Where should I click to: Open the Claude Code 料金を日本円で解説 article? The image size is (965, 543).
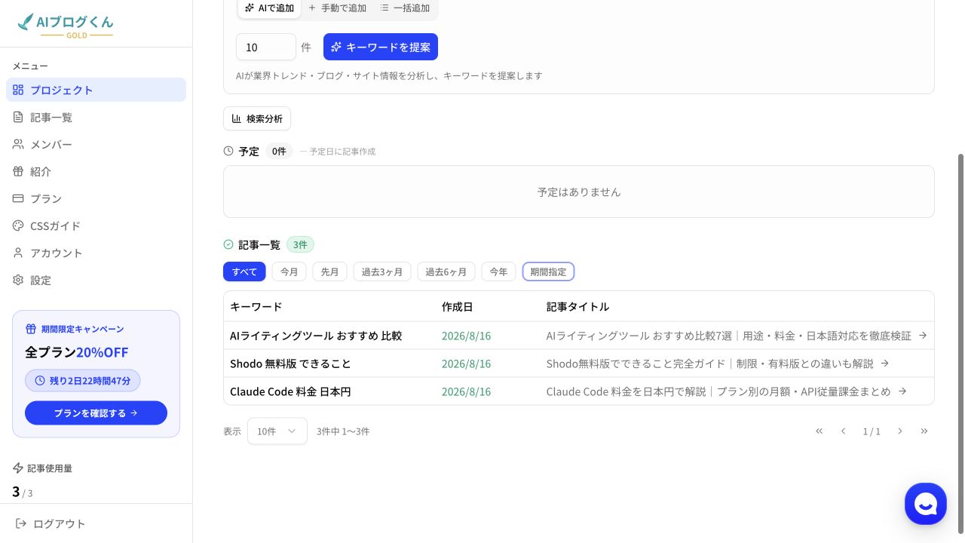click(x=726, y=391)
